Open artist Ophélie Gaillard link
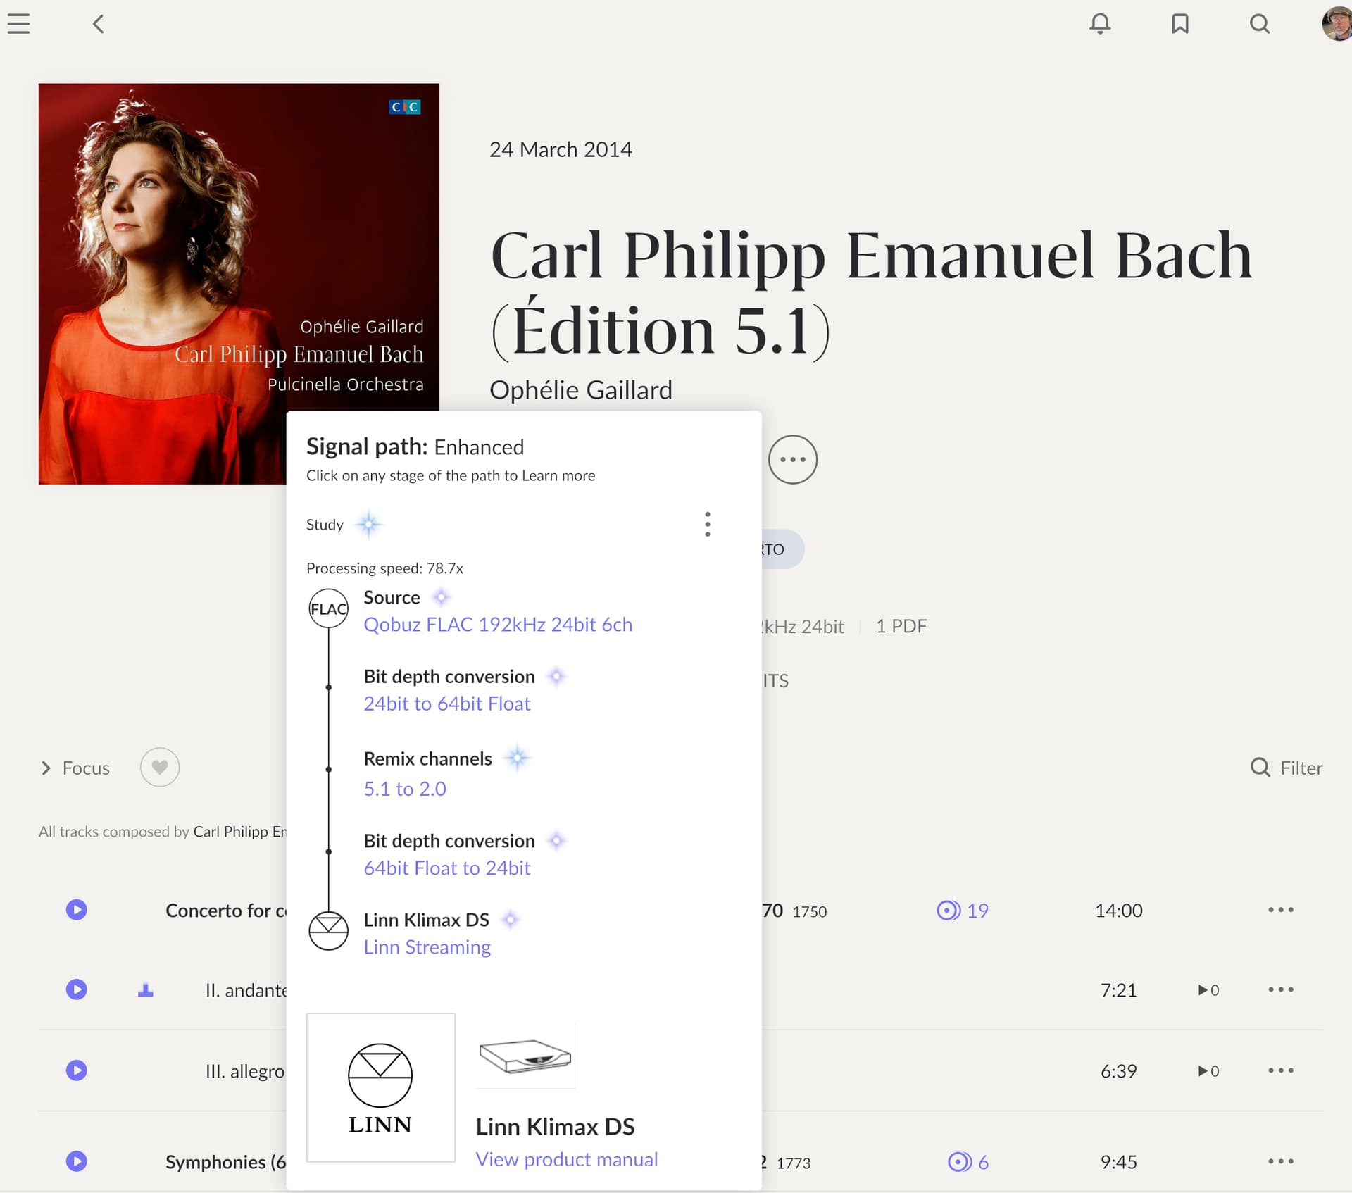Viewport: 1352px width, 1193px height. click(581, 389)
